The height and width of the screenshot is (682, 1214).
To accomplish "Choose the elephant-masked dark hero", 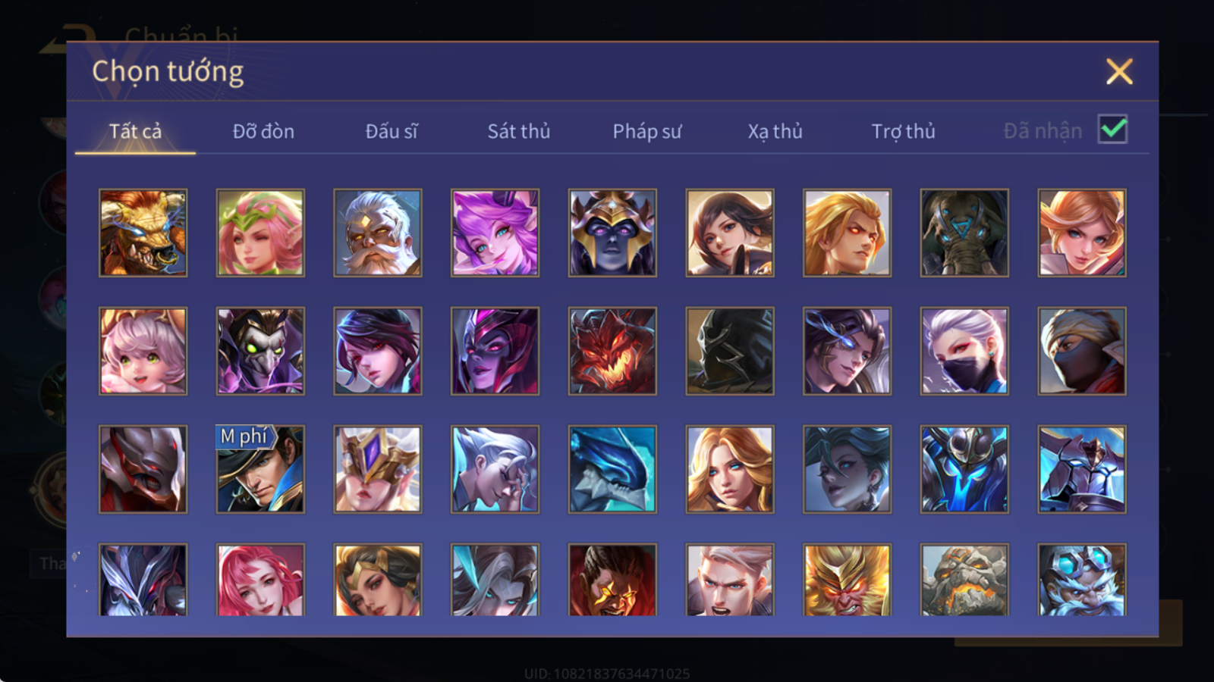I will click(x=964, y=233).
